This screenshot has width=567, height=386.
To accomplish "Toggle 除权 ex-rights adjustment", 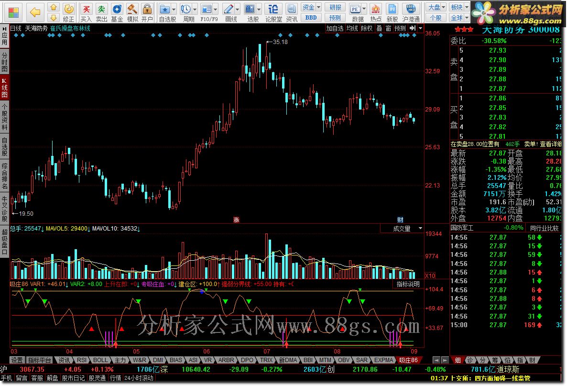I will coord(367,28).
